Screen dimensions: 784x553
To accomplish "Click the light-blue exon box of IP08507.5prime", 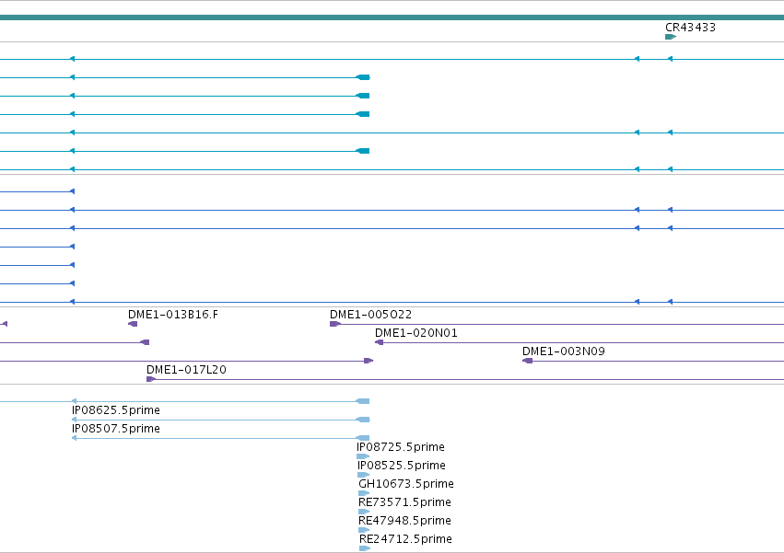I will tap(363, 438).
